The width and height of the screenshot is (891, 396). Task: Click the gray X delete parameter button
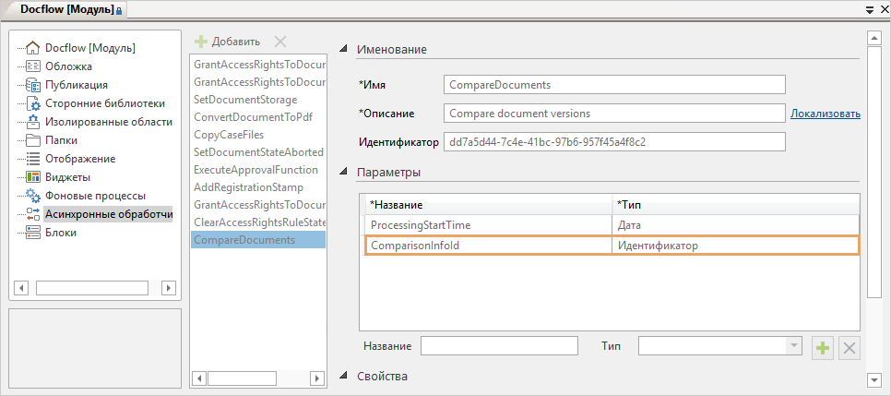pyautogui.click(x=849, y=348)
